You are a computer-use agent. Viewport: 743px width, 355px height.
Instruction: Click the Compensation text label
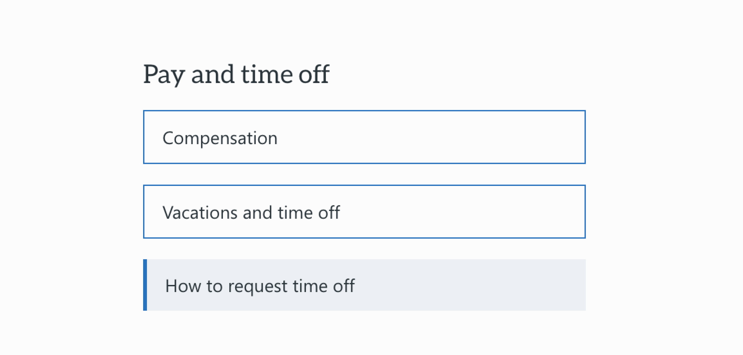(220, 138)
